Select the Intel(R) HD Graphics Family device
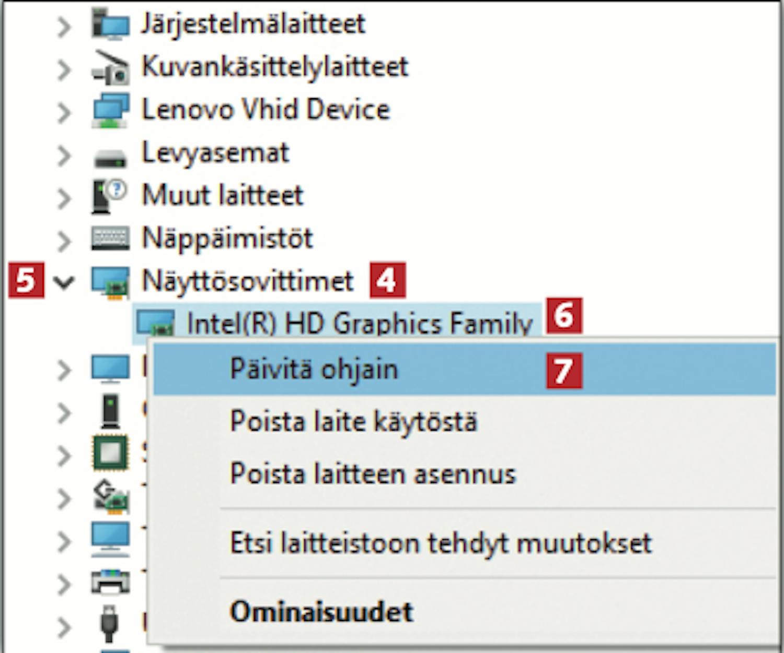 click(x=359, y=324)
